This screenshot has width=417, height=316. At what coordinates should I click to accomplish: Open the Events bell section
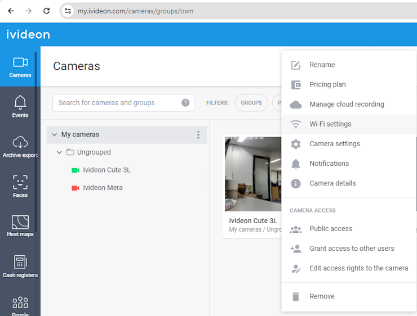tap(20, 106)
